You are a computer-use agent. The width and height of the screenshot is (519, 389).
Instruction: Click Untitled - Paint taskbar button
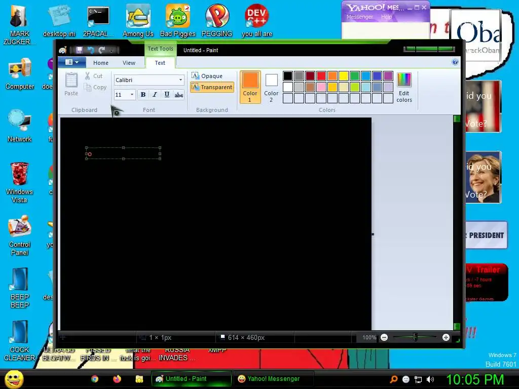(191, 379)
